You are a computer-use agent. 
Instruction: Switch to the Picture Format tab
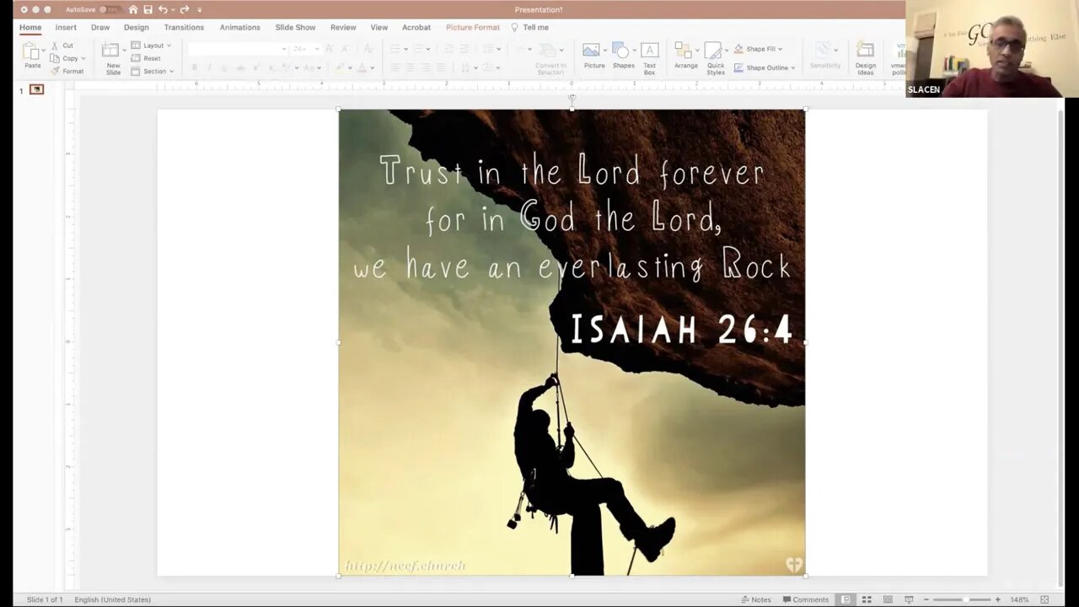(473, 27)
